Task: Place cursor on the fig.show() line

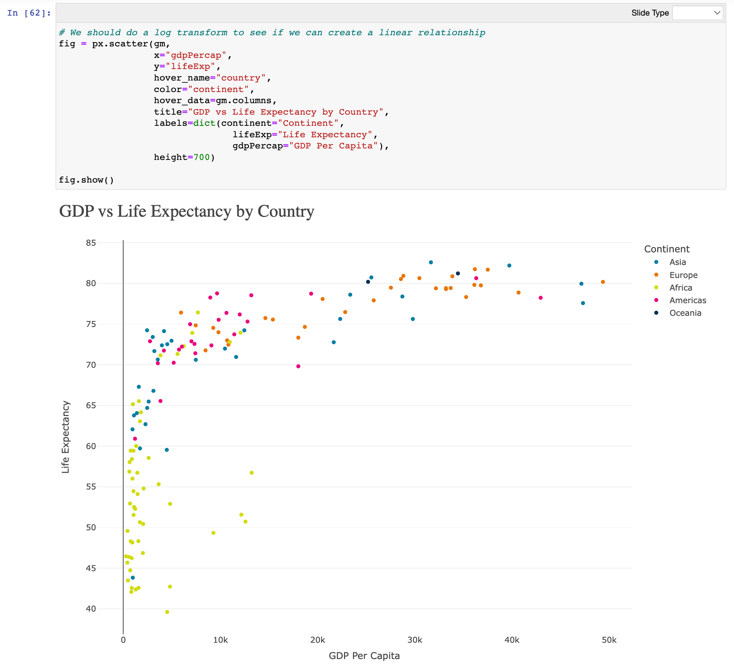Action: [86, 180]
